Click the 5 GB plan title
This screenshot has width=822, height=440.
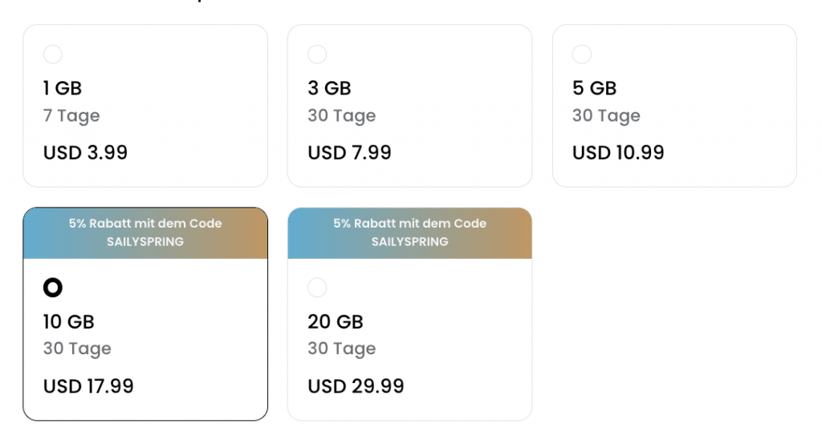point(594,88)
